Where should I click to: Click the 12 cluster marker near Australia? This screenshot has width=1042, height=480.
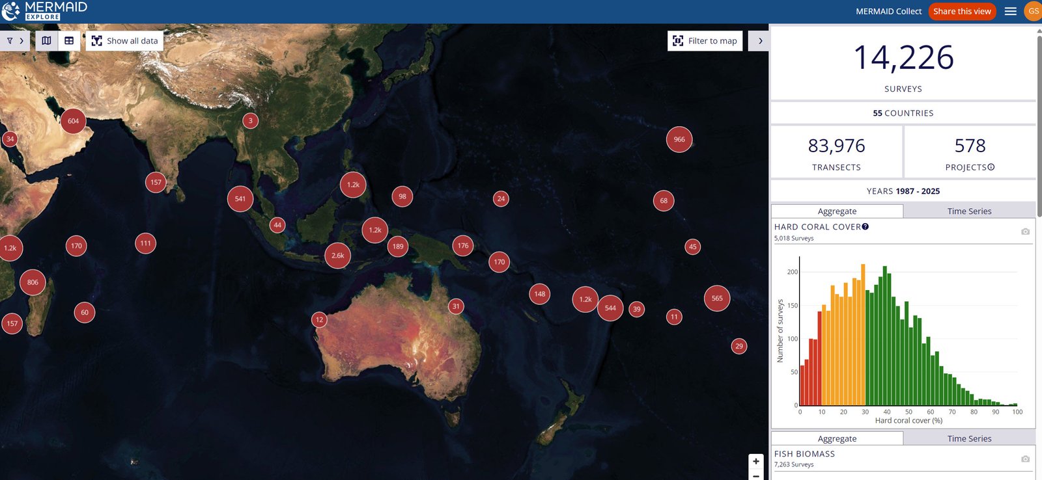[319, 319]
